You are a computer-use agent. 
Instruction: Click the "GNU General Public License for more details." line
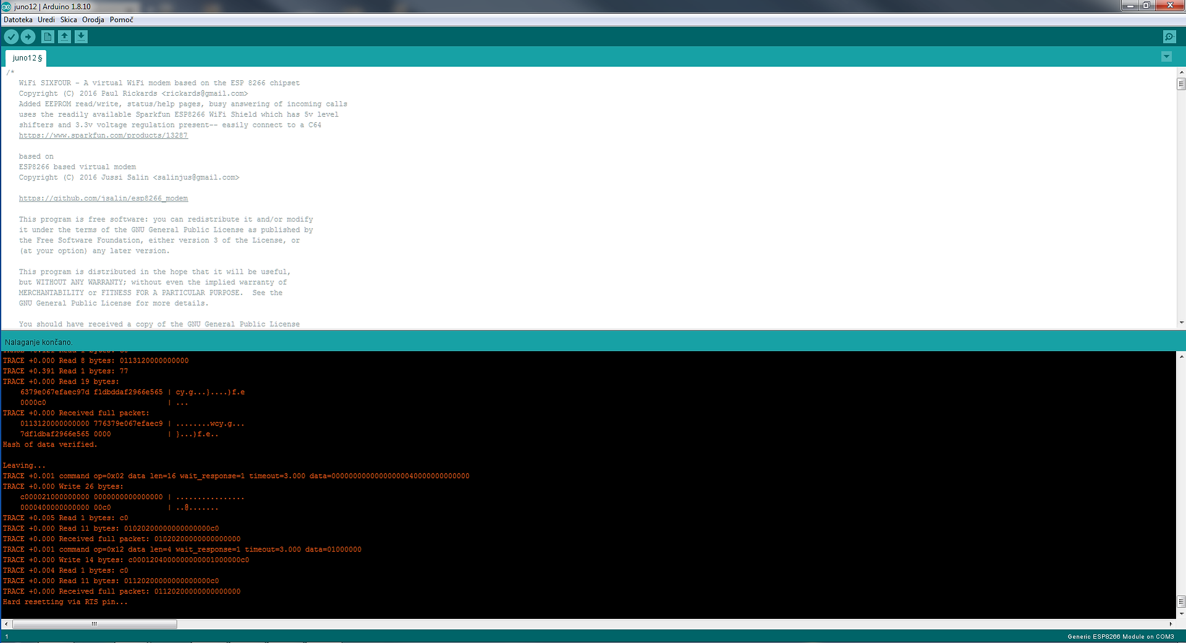(113, 303)
